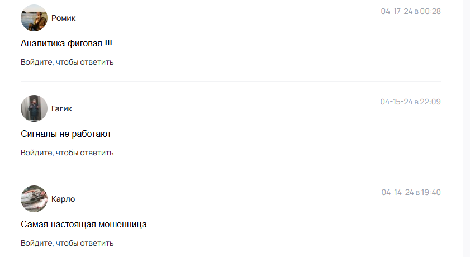Screen dimensions: 470x257
Task: Click the divider line below Гагик's comment
Action: pos(231,172)
